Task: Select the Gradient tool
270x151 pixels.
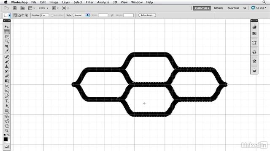Action: 7,81
